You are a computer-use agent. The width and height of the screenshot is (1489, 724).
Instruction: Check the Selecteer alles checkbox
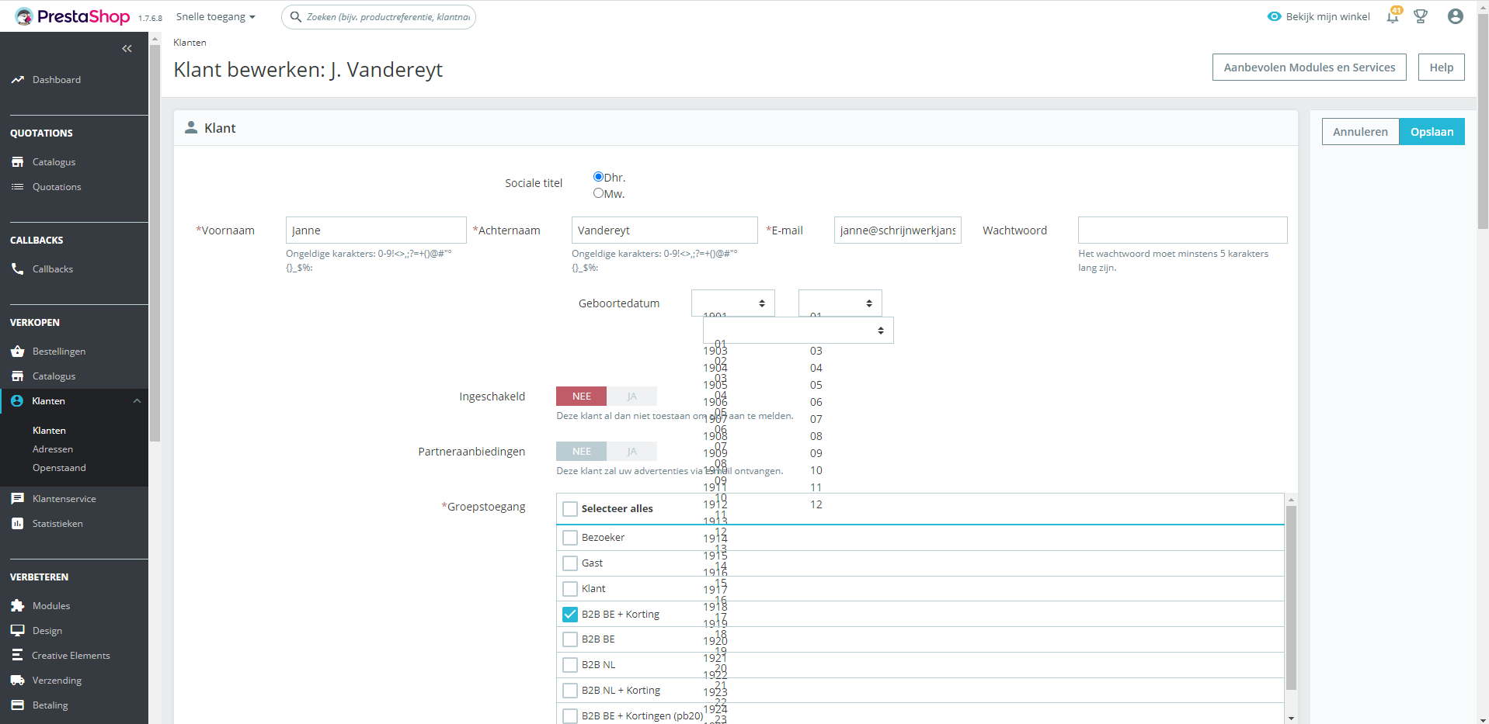570,509
